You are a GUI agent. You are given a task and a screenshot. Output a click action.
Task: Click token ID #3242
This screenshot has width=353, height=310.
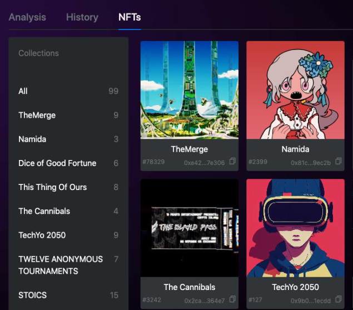pos(152,300)
